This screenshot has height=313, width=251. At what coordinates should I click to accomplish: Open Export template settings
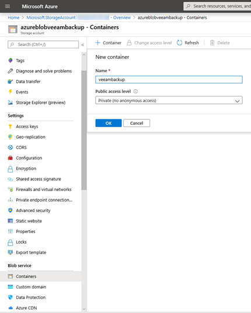pos(31,252)
